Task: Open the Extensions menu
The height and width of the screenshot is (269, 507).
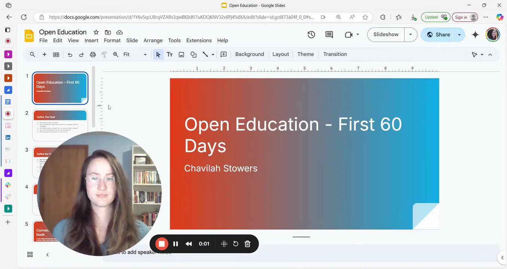Action: (x=199, y=40)
